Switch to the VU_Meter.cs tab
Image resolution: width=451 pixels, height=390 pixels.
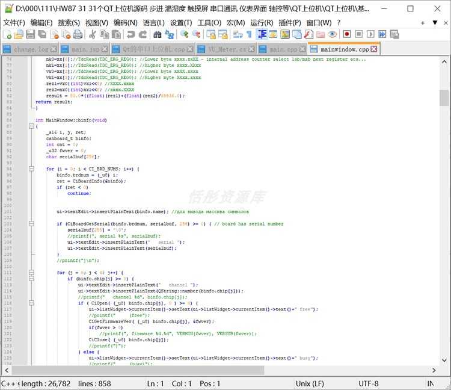[226, 49]
